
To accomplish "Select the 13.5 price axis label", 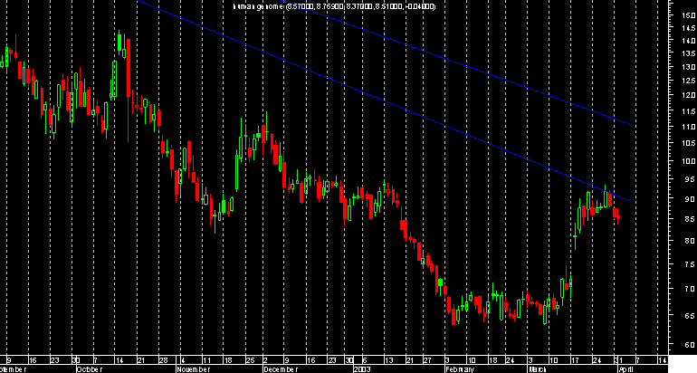I will 688,53.
